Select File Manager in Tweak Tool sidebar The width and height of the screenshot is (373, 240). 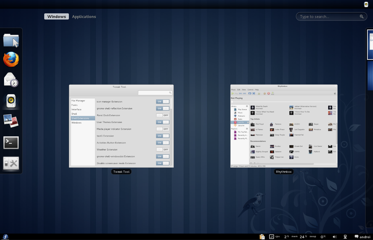pos(83,101)
